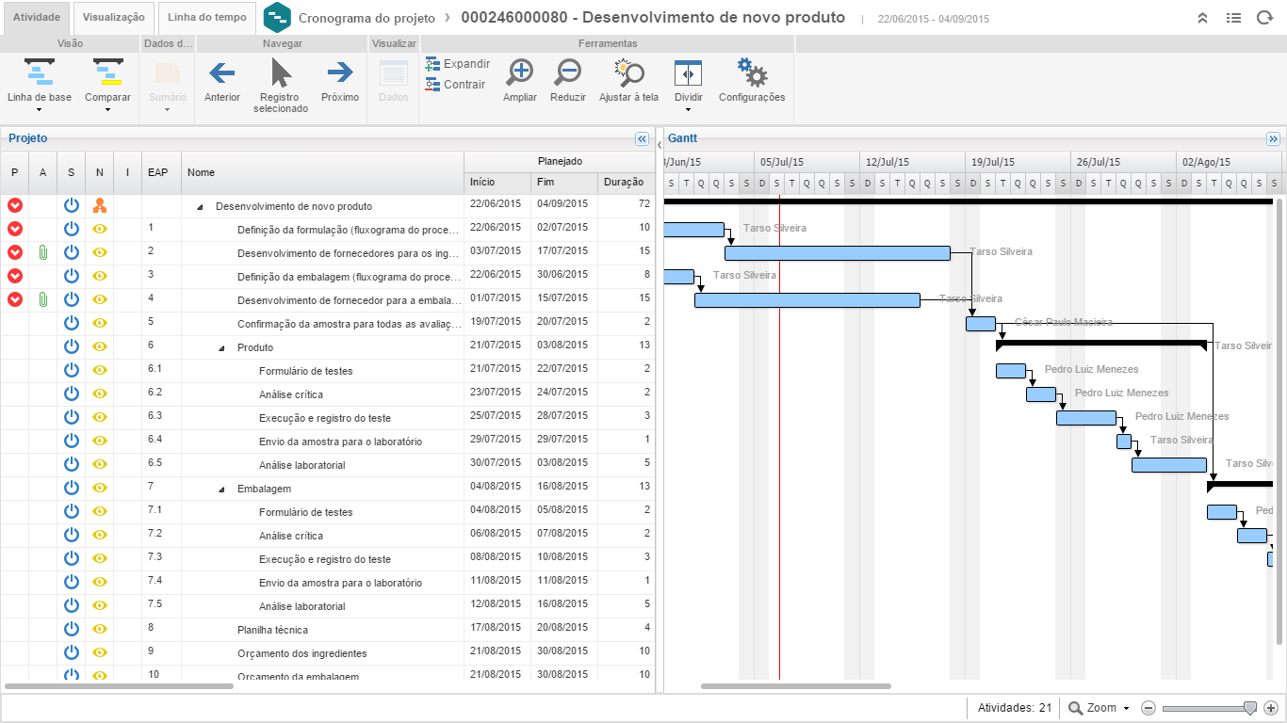Click the Ampliar zoom-in magnifier icon
The width and height of the screenshot is (1287, 723).
pos(520,72)
